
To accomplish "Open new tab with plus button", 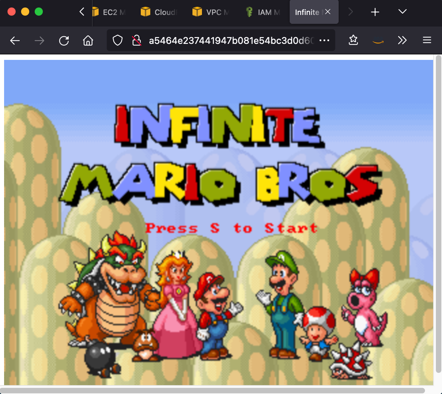I will point(375,12).
